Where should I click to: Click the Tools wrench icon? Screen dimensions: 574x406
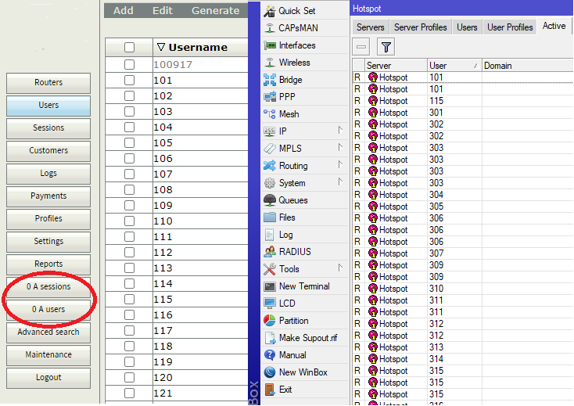[270, 269]
